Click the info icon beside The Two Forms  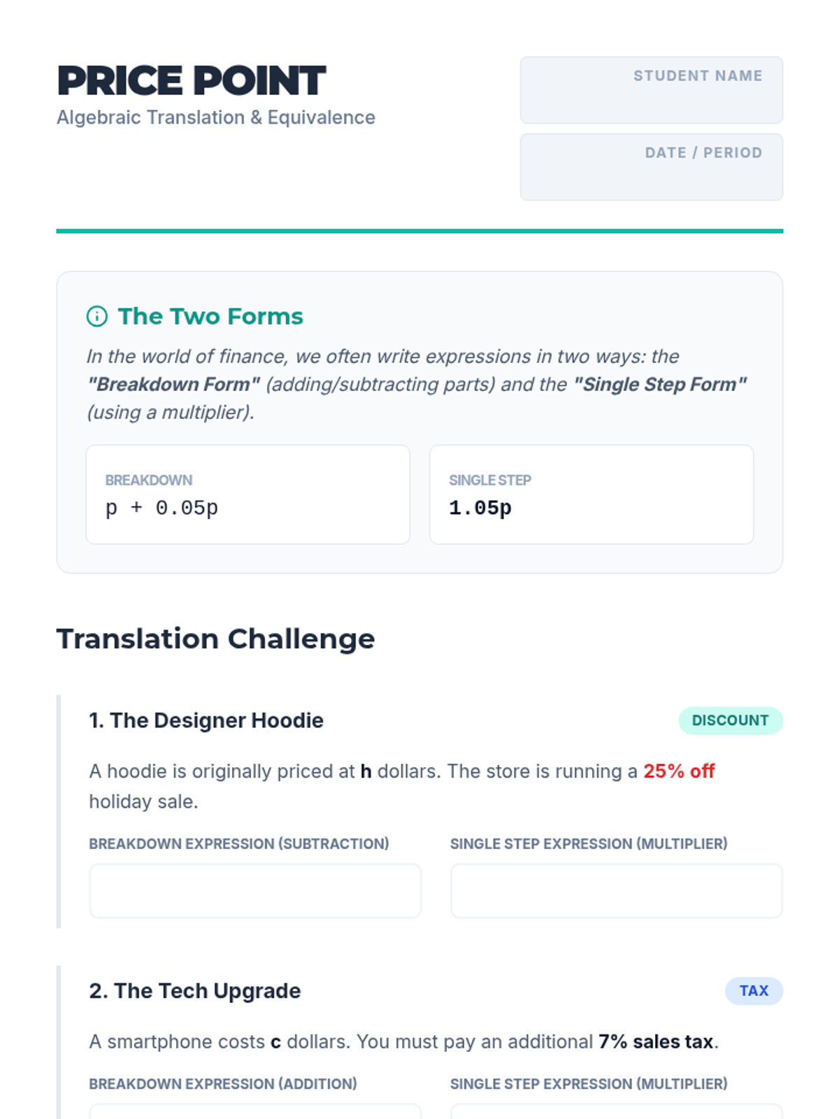pos(96,316)
